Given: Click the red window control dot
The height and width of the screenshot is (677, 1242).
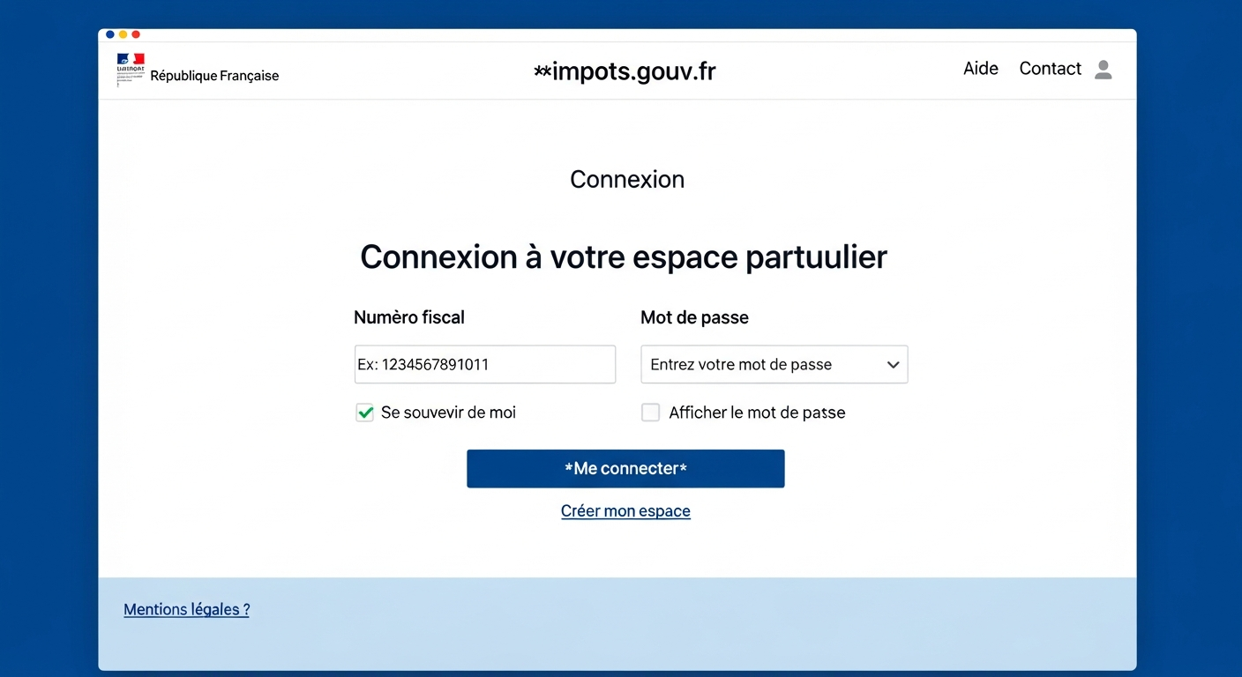Looking at the screenshot, I should click(x=136, y=34).
